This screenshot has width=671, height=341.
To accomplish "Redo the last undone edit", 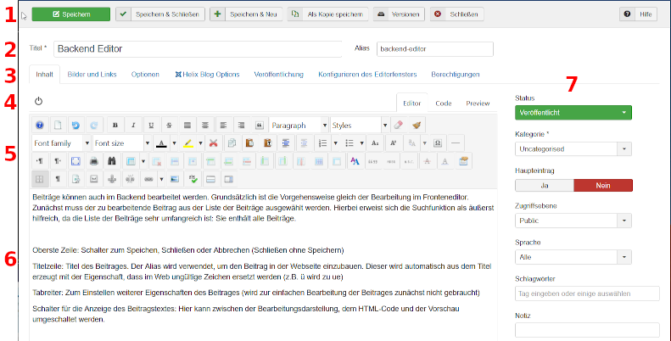I will (93, 126).
